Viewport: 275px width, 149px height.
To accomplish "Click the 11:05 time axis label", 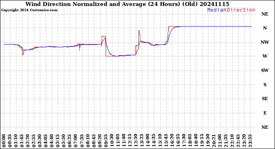I will coord(118,141).
